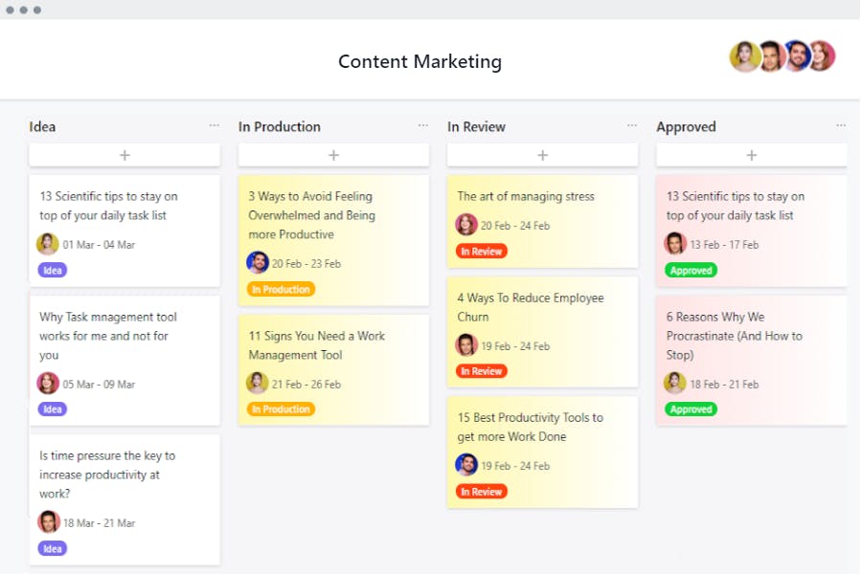Viewport: 862px width, 574px height.
Task: Open the In Production column options menu
Action: coord(423,125)
